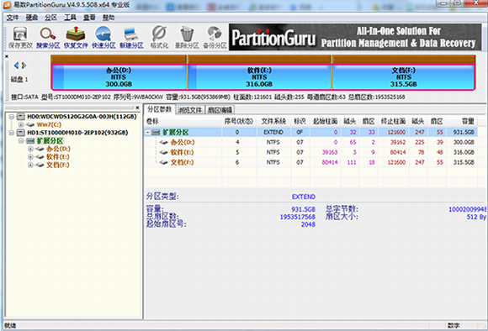Switch to the 扇区编辑 tab

[220, 110]
